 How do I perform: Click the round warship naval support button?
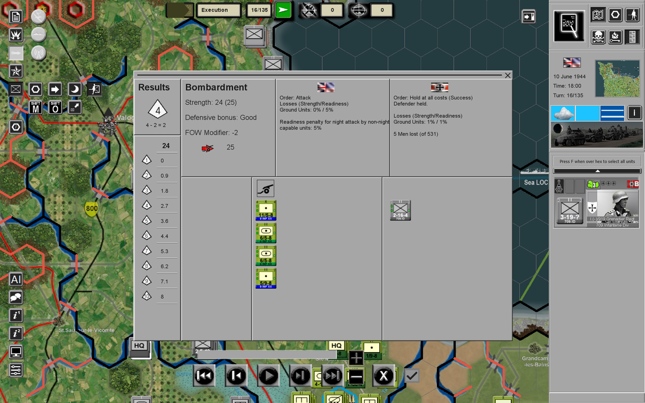click(39, 35)
